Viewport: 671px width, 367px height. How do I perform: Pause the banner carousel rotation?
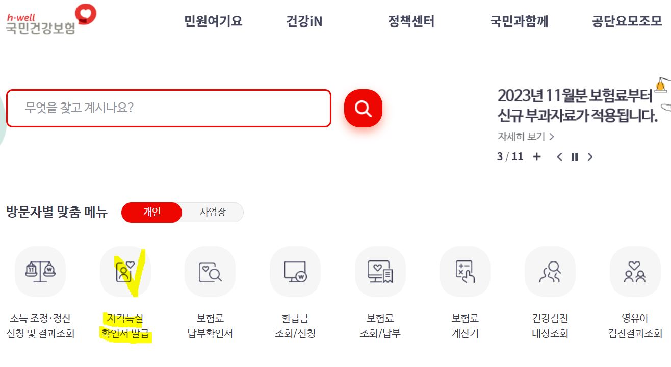pyautogui.click(x=574, y=157)
